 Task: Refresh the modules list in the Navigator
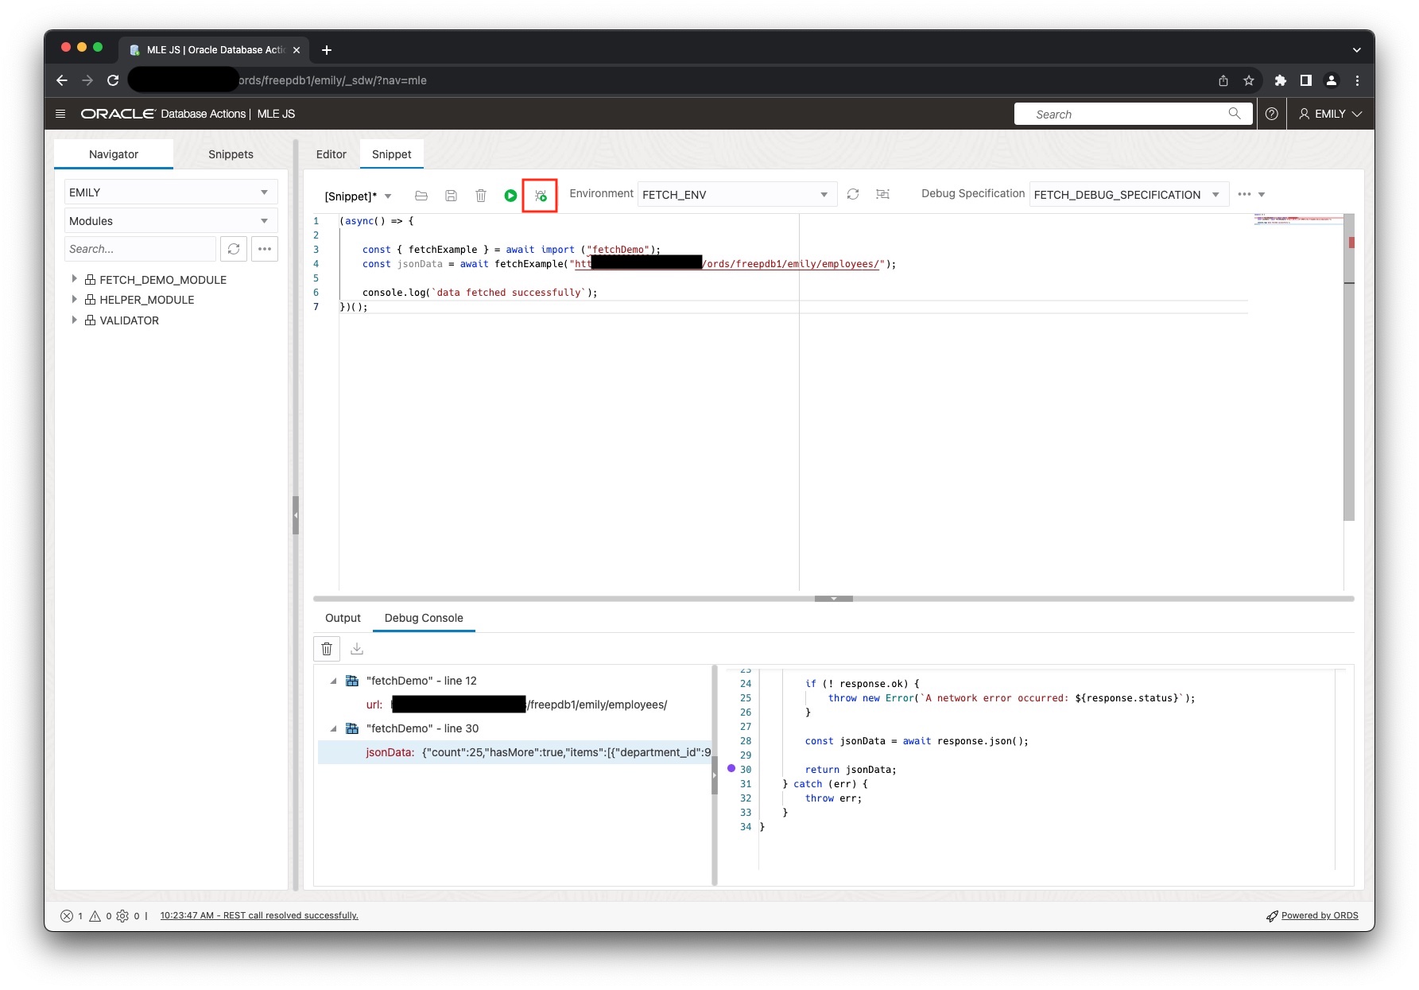pyautogui.click(x=233, y=249)
